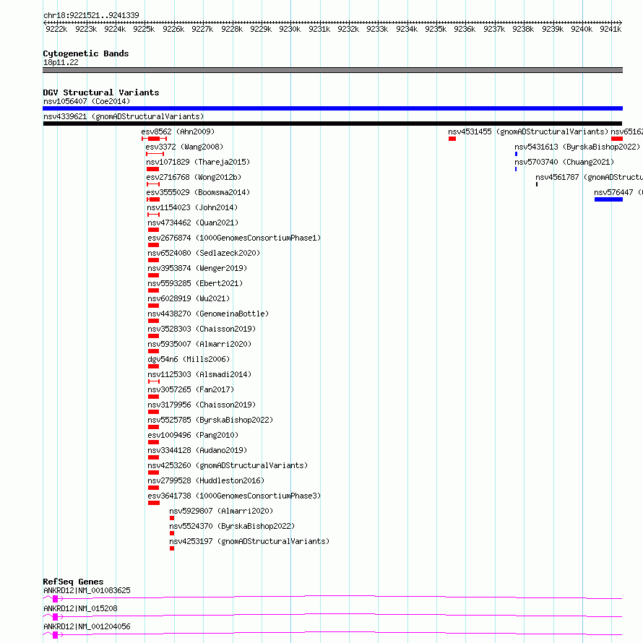Open ANKRD12|NM_015208 transcript label
This screenshot has width=643, height=643.
[x=80, y=608]
